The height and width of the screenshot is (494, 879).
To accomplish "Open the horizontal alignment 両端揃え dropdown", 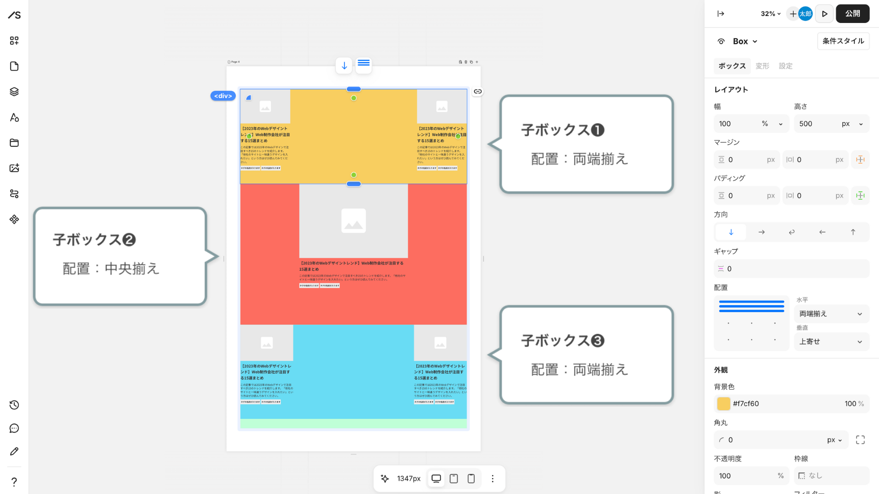I will pos(830,314).
